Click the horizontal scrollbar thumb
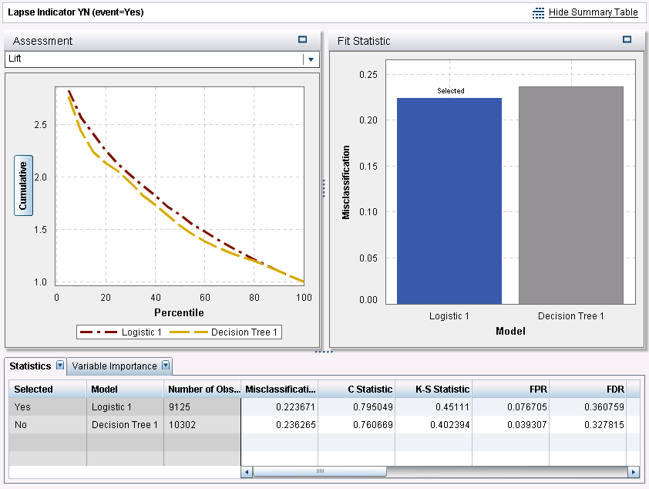The width and height of the screenshot is (649, 489). pos(320,471)
